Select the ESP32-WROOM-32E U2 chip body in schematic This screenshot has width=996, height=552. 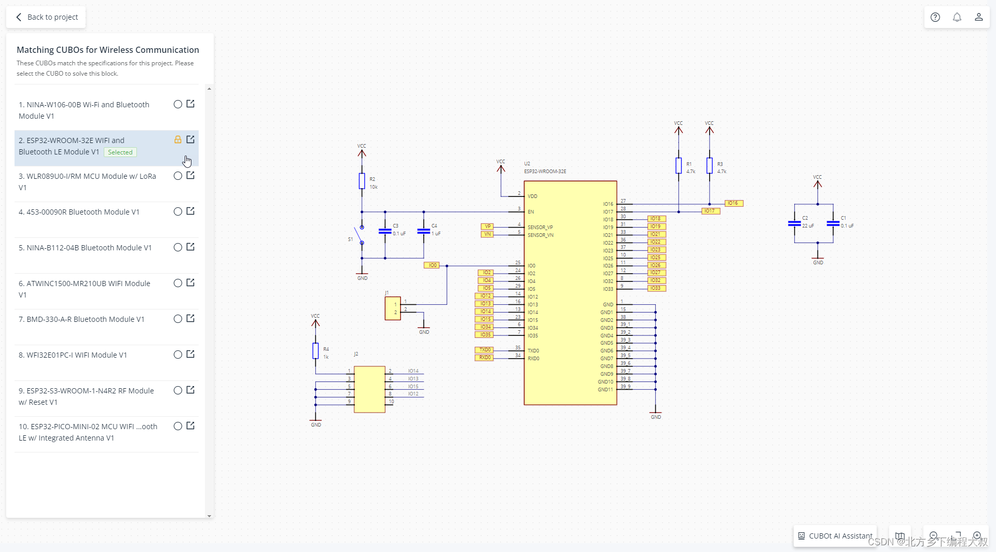click(570, 293)
